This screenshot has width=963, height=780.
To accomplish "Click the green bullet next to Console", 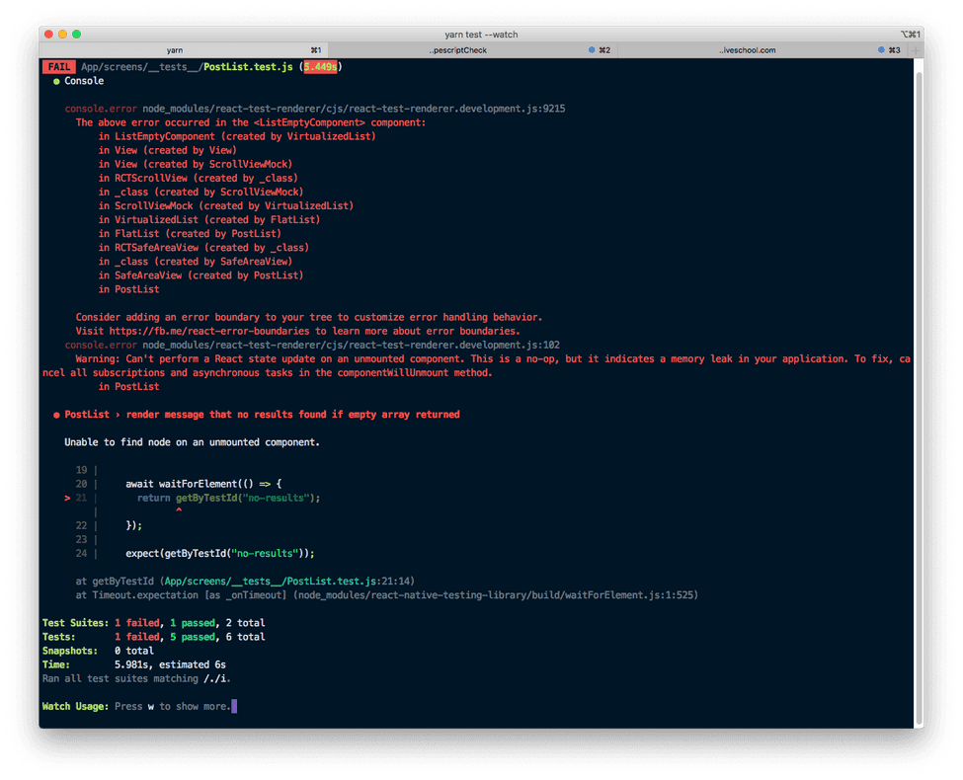I will pos(56,81).
